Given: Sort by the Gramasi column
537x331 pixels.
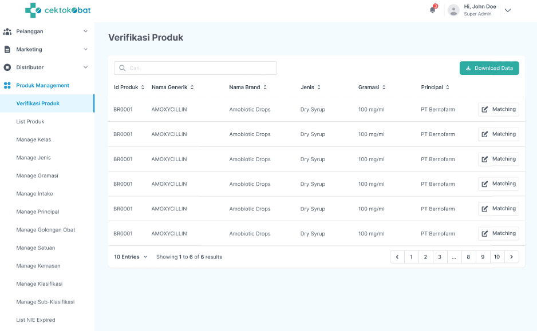Looking at the screenshot, I should pos(384,87).
